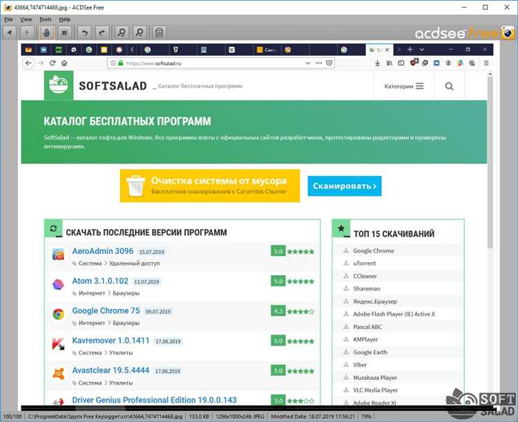Image resolution: width=518 pixels, height=422 pixels.
Task: Open the Kavremover 1.0.1411 link
Action: point(111,341)
